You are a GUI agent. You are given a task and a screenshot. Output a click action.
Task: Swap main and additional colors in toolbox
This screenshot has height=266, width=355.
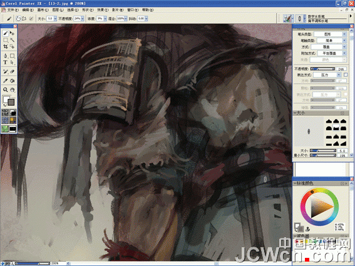[5, 105]
